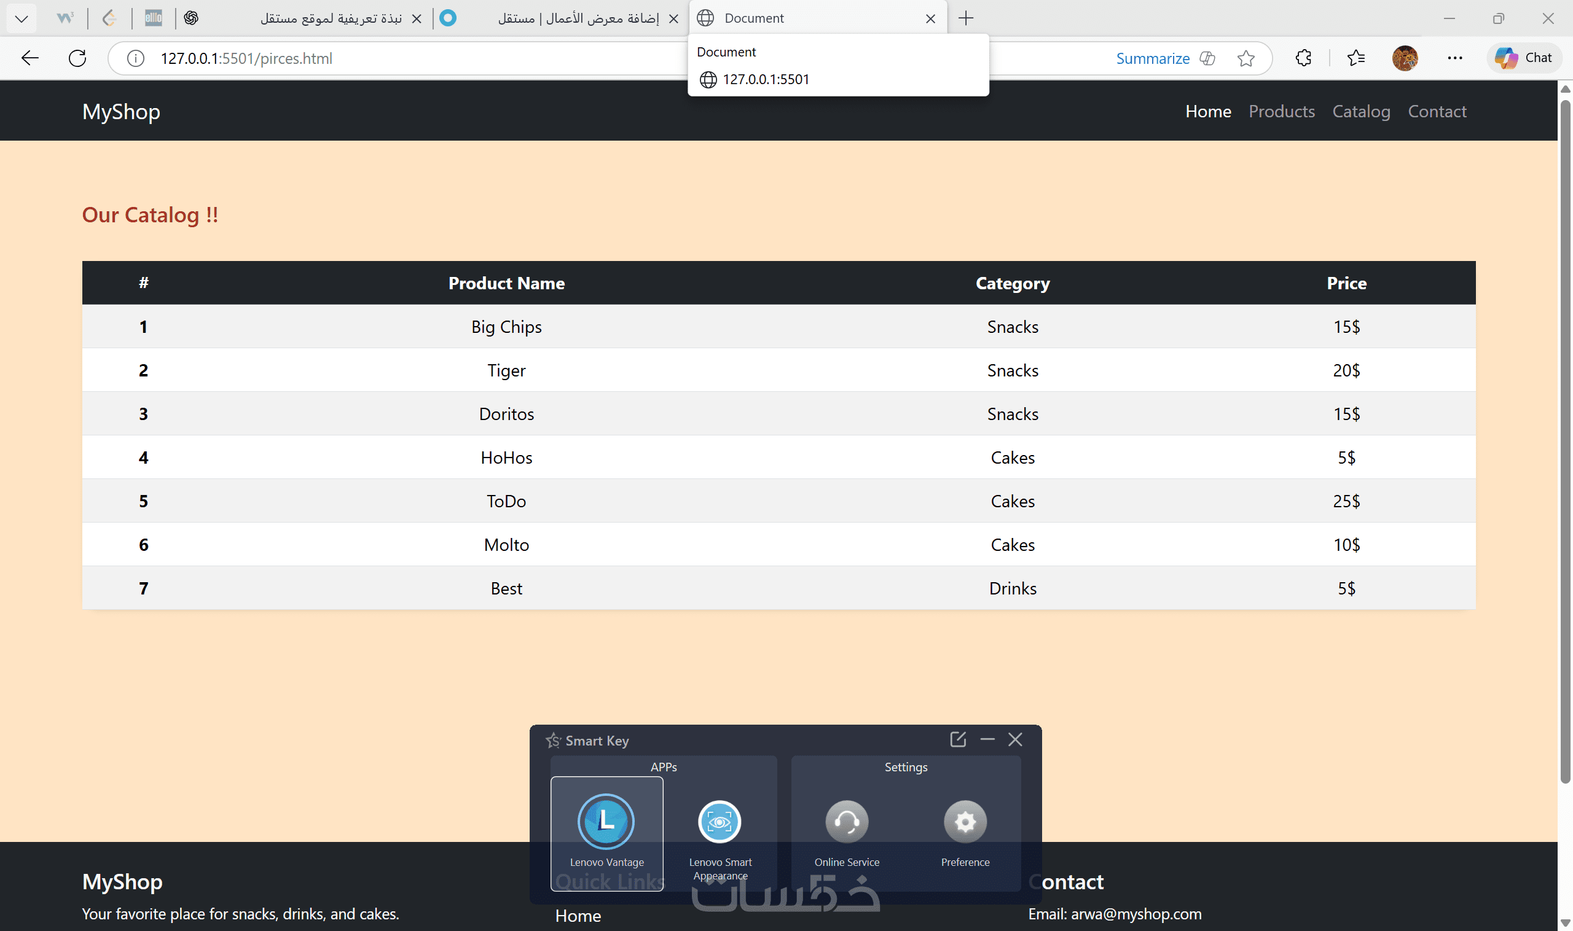
Task: Click the Online Service headset icon
Action: point(846,822)
